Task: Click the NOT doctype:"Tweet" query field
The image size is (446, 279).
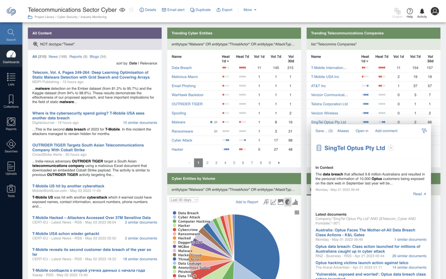Action: [94, 44]
